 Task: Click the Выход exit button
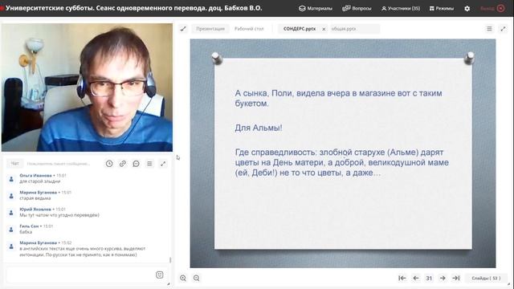pyautogui.click(x=492, y=9)
